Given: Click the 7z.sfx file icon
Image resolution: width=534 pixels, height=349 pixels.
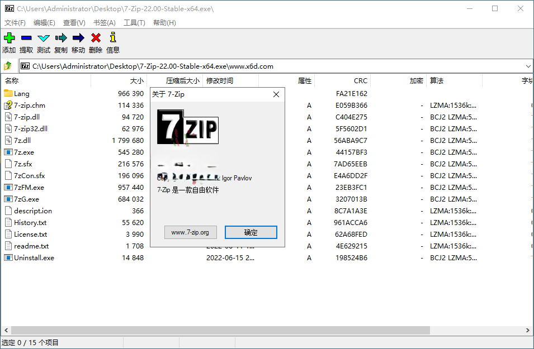Looking at the screenshot, I should click(8, 164).
